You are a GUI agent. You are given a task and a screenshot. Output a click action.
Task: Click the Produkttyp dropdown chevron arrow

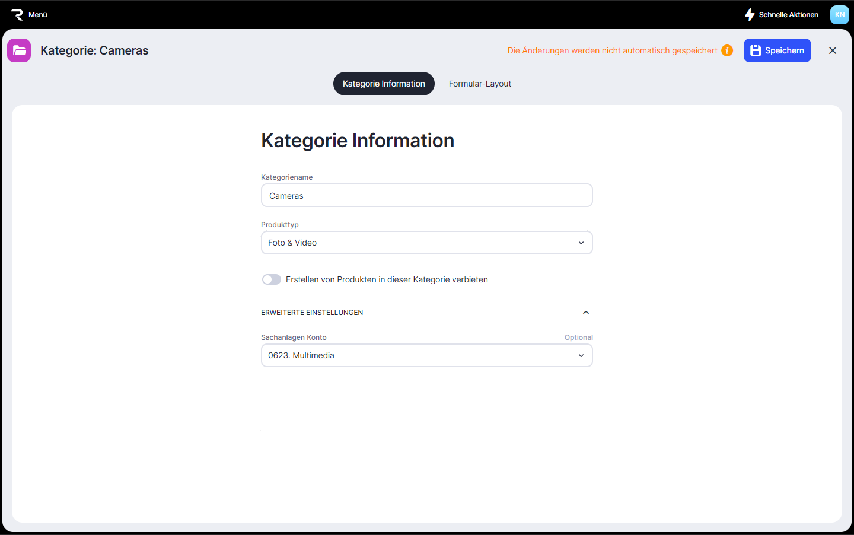click(581, 243)
